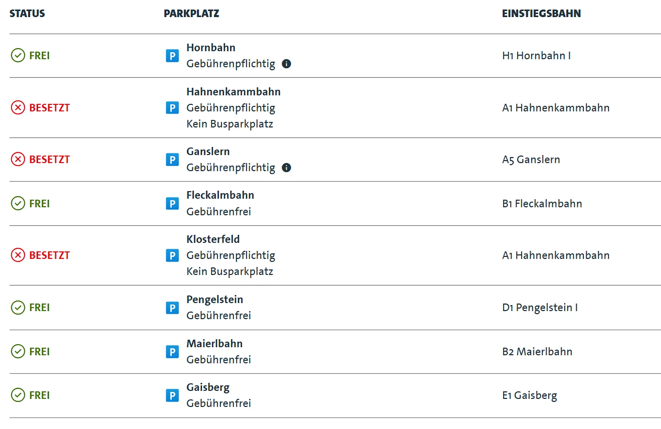Click the blue parking icon for Hahnenkammbahn

172,108
